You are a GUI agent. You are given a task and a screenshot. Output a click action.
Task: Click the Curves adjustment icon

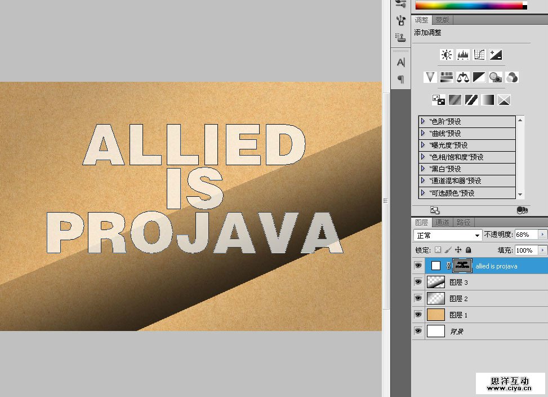(x=479, y=55)
